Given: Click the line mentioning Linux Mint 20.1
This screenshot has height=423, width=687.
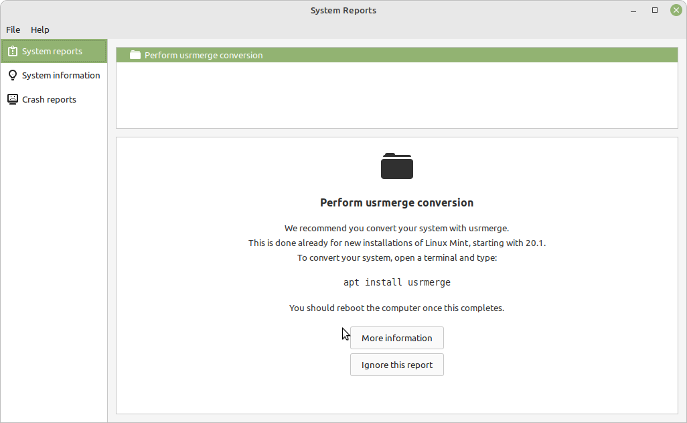Looking at the screenshot, I should [397, 243].
